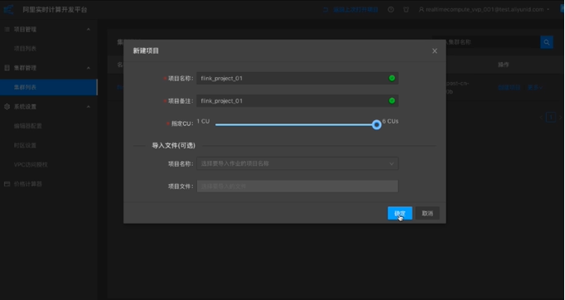Image resolution: width=565 pixels, height=300 pixels.
Task: Click the 价格计算器 card icon in sidebar
Action: [7, 184]
